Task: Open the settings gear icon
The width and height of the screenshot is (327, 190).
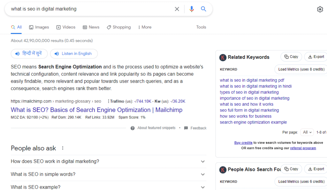Action: coord(320,9)
